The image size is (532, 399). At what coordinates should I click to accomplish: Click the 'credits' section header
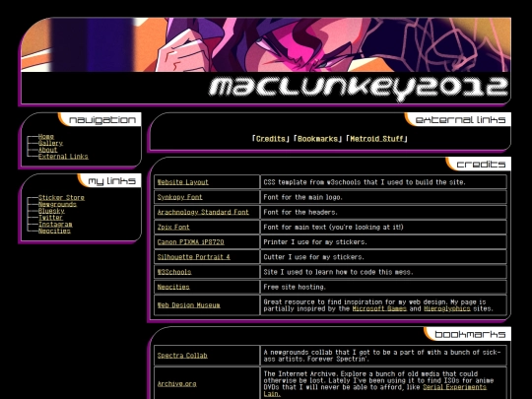click(481, 165)
